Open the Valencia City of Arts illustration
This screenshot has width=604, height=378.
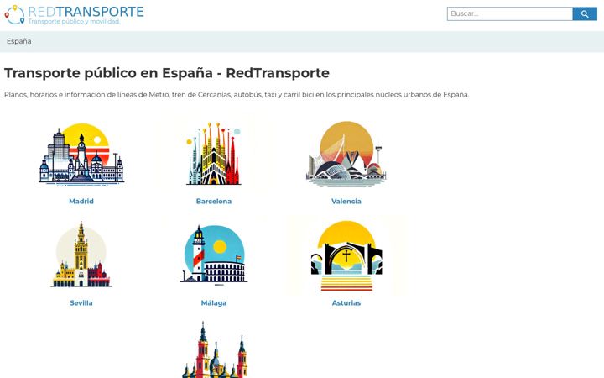(346, 154)
